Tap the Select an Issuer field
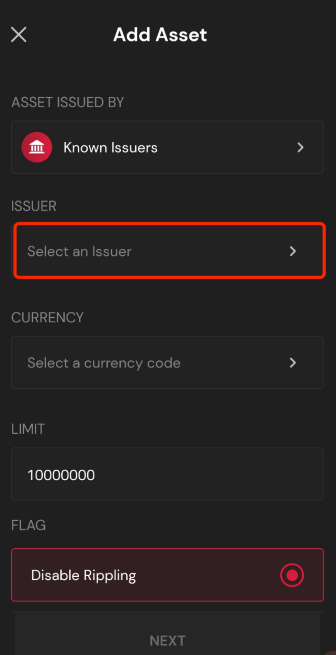Screen dimensions: 336x655 click(169, 251)
